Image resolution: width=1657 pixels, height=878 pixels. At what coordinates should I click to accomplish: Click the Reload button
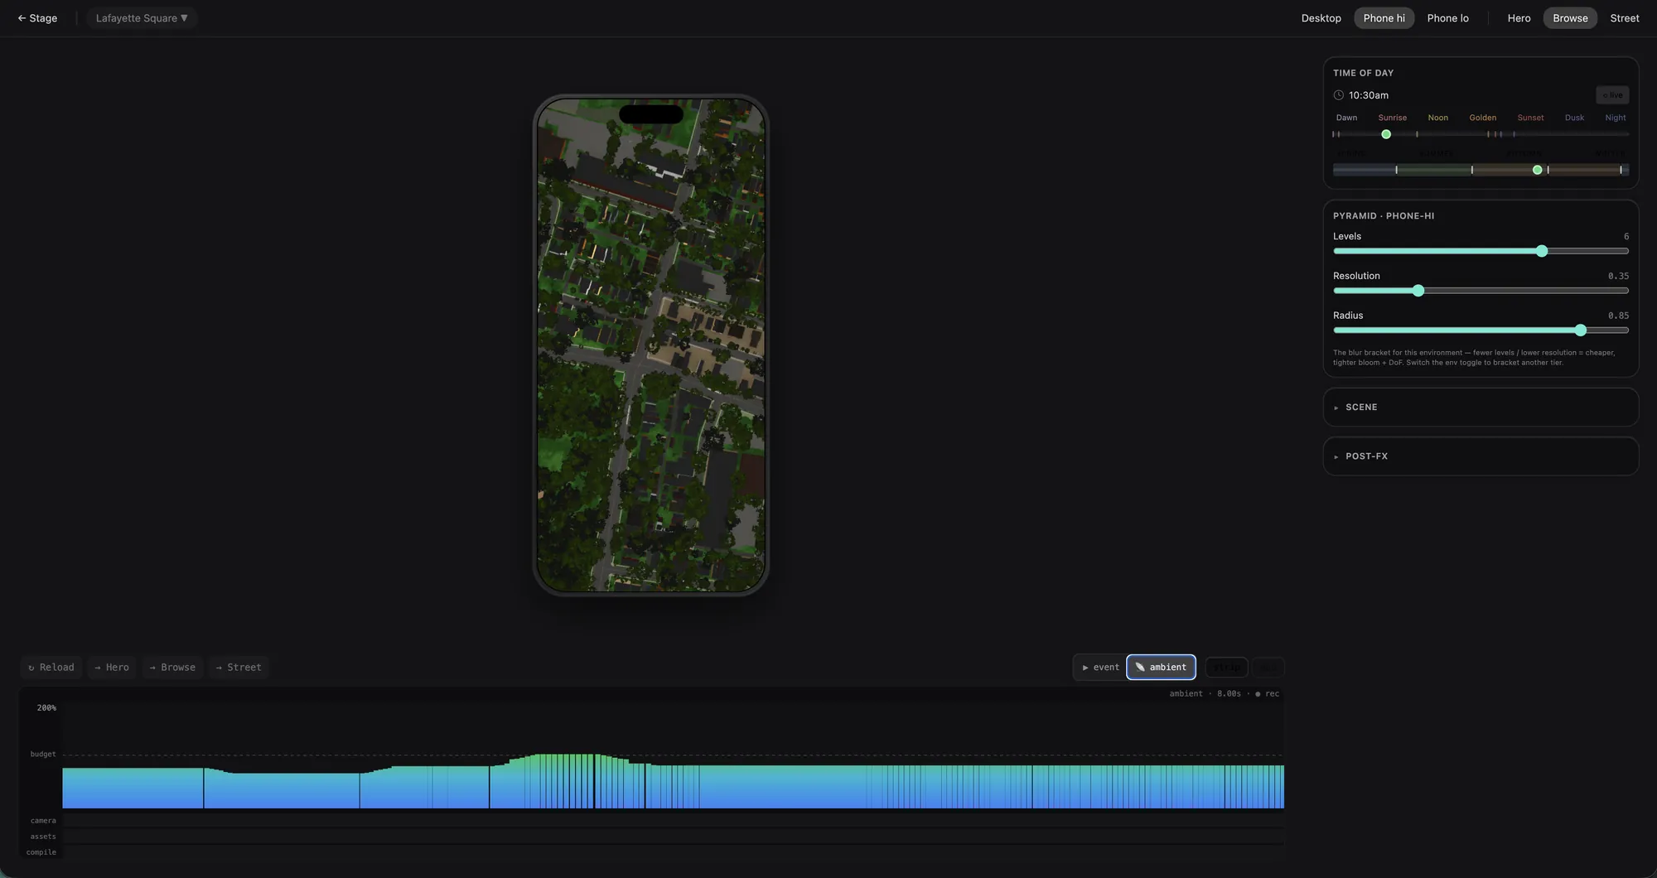51,668
